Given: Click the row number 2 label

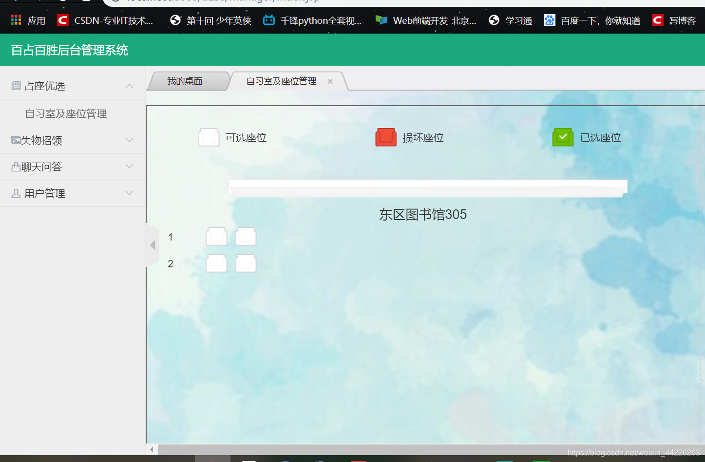Looking at the screenshot, I should (171, 264).
